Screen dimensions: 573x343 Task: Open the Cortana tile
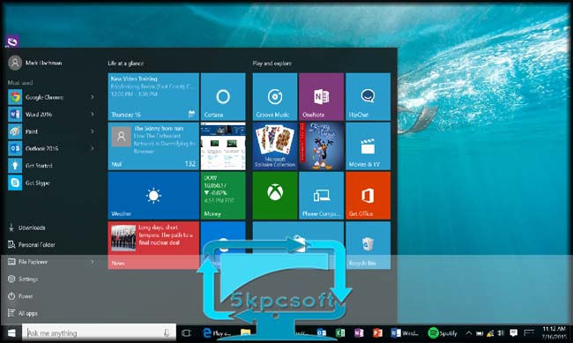[223, 96]
